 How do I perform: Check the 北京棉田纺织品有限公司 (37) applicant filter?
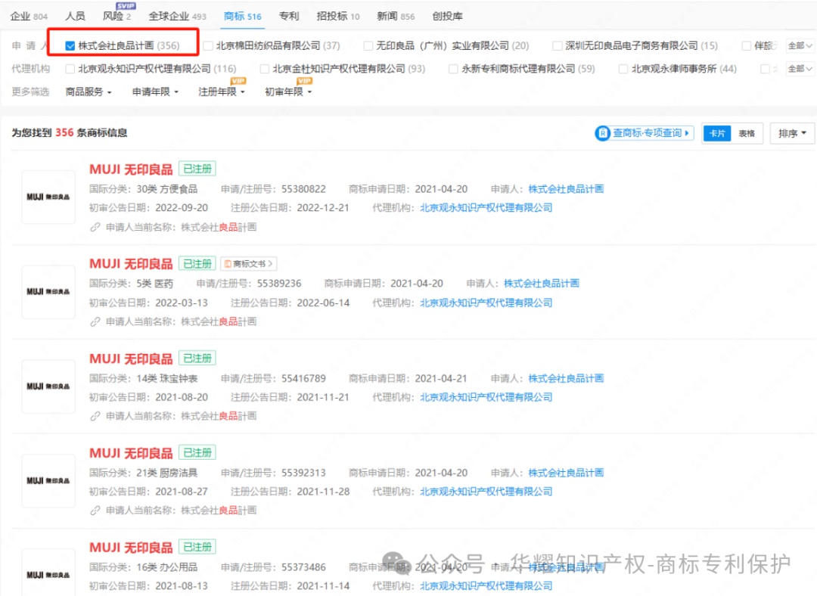click(x=208, y=46)
